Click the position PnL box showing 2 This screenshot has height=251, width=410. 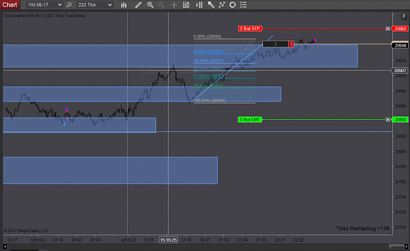tap(276, 44)
